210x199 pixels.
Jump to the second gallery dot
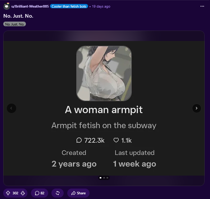pyautogui.click(x=104, y=178)
